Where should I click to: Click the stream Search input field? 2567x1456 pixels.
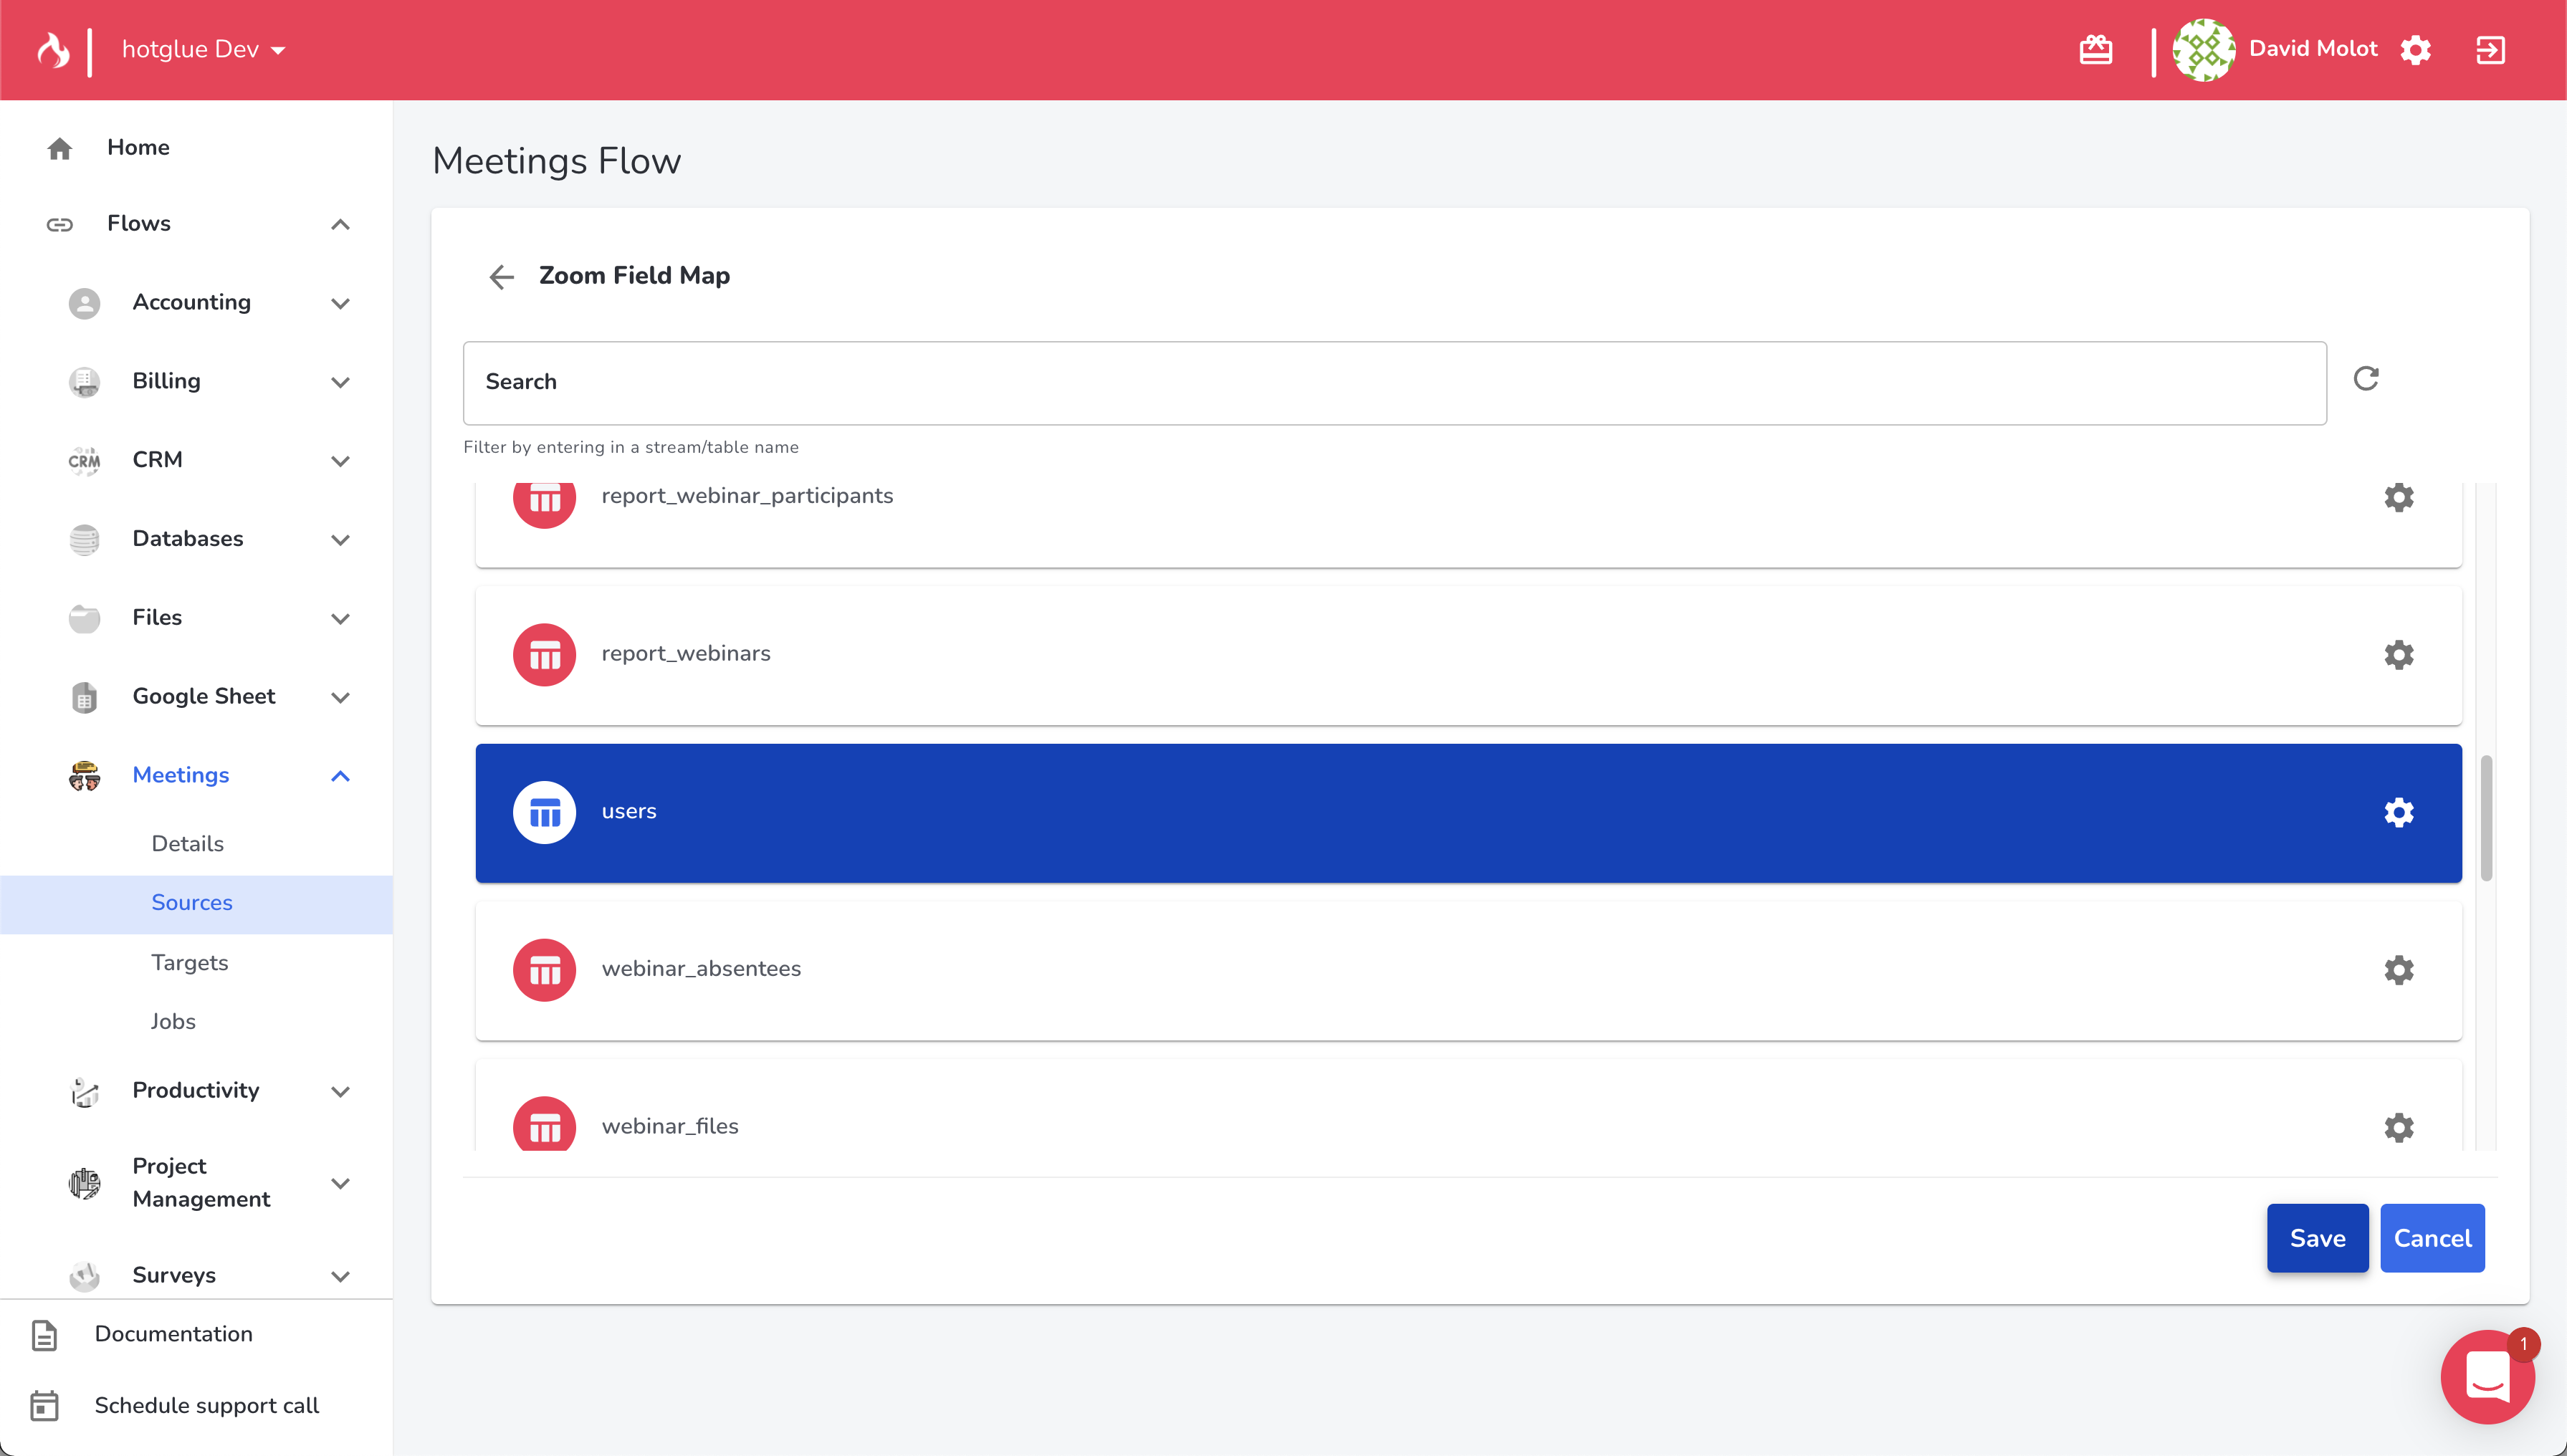(1394, 382)
